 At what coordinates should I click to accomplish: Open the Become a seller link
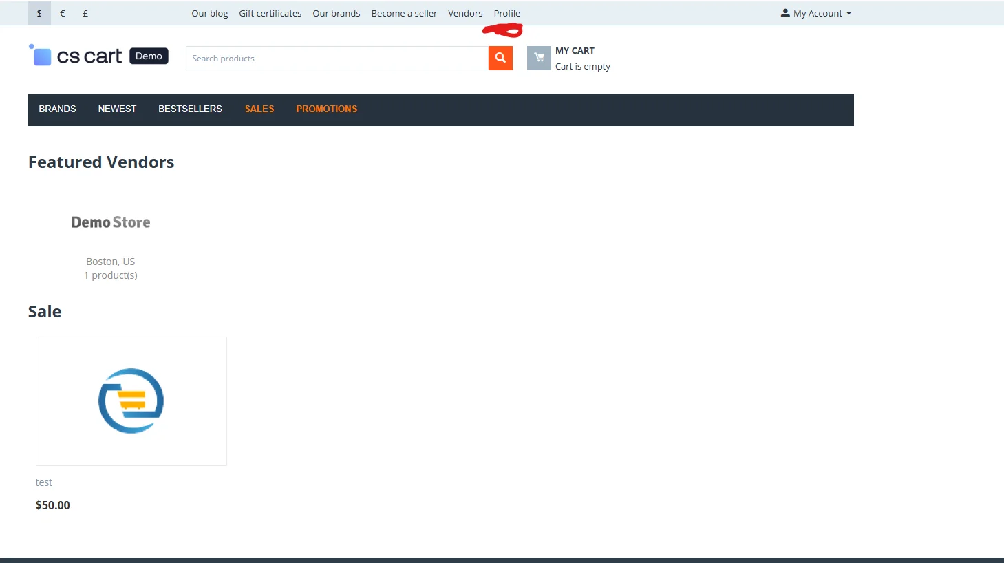tap(404, 13)
